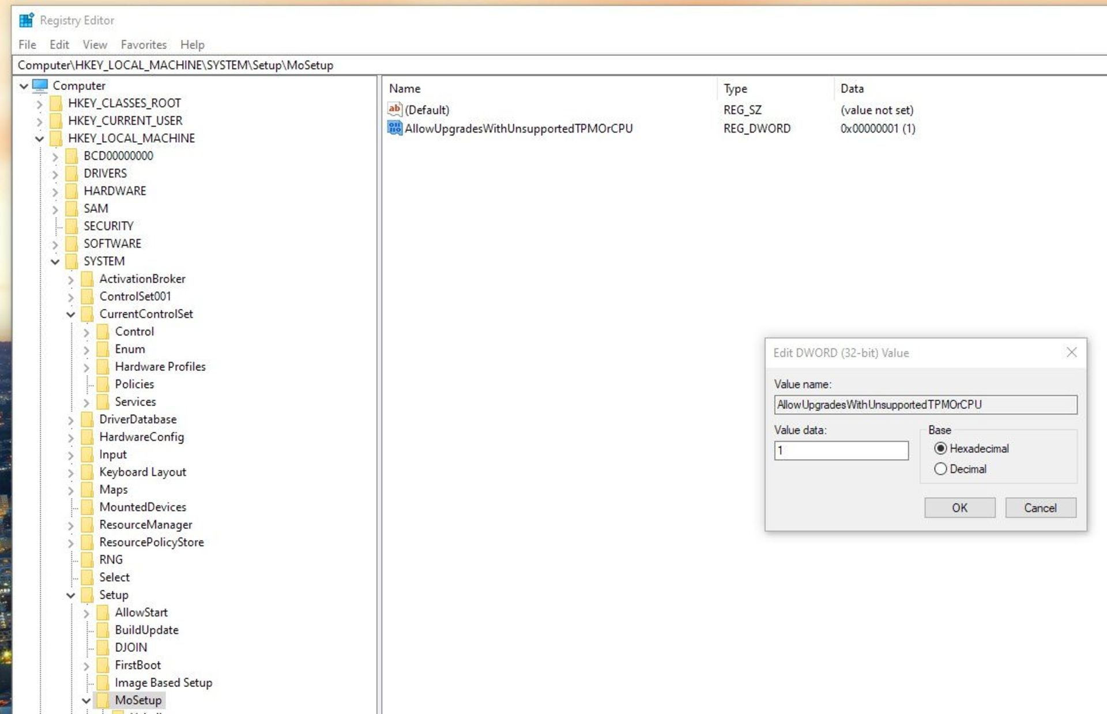Click the BCD00000000 folder icon
Image resolution: width=1107 pixels, height=714 pixels.
click(x=72, y=156)
